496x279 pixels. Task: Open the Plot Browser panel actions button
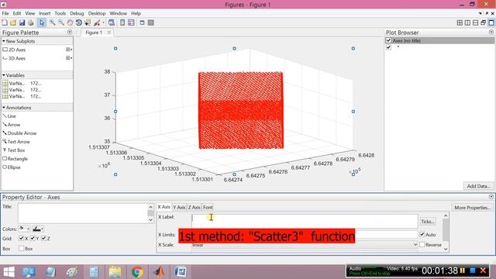(x=491, y=33)
